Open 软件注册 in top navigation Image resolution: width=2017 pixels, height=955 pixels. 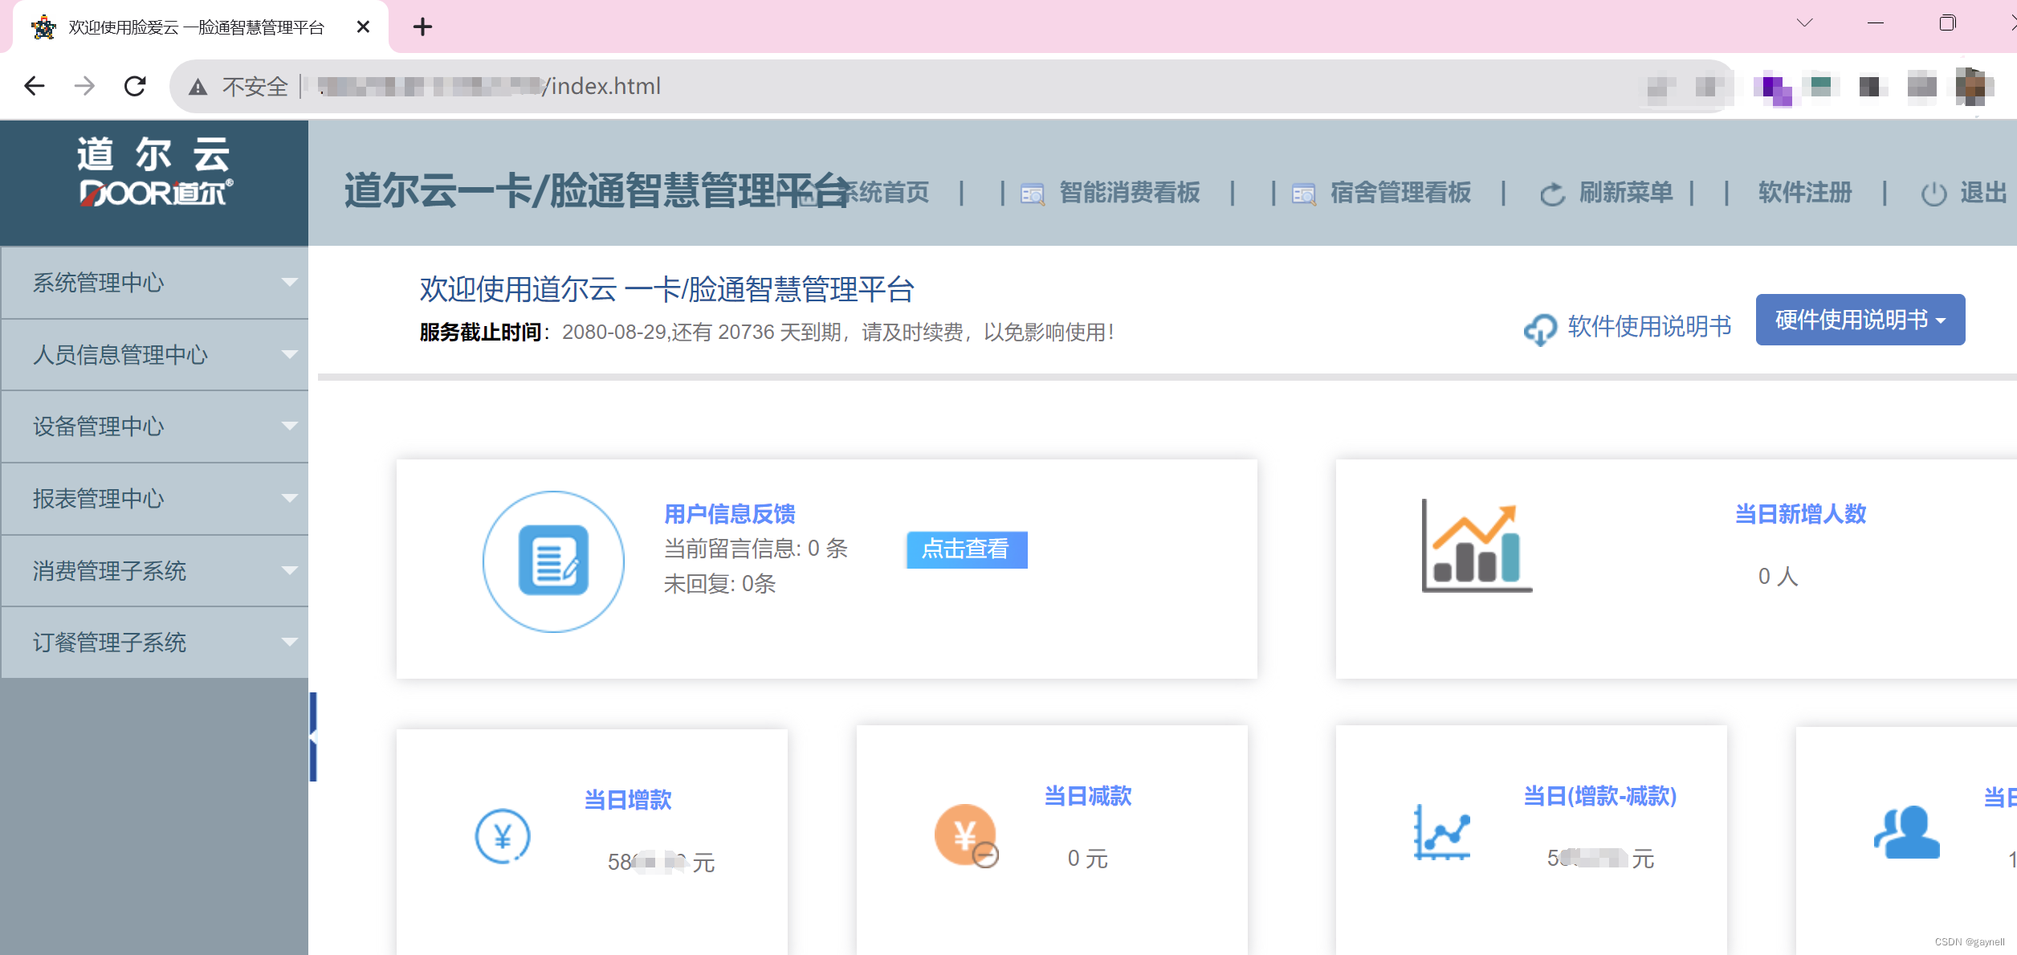point(1805,193)
